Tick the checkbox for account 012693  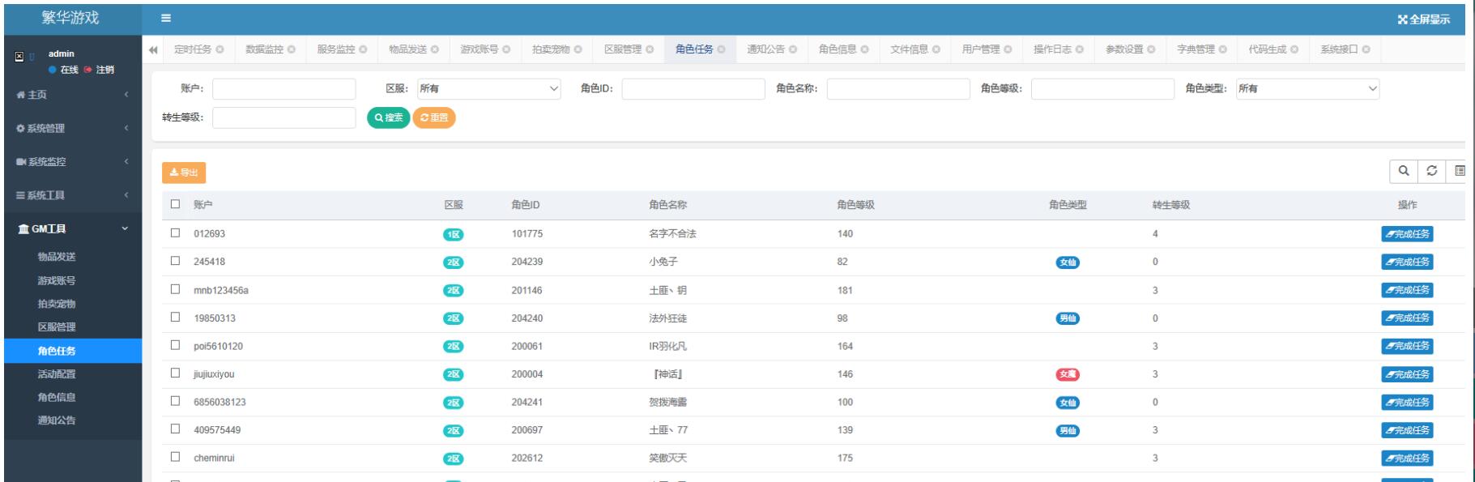click(176, 233)
